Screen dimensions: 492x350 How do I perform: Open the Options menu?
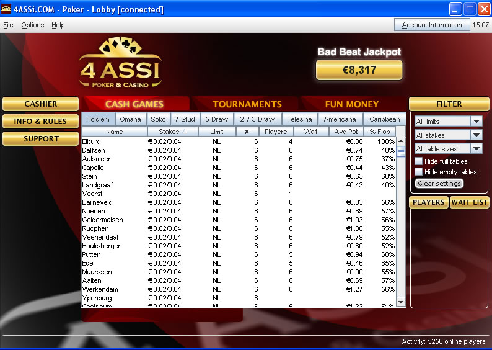pyautogui.click(x=33, y=25)
